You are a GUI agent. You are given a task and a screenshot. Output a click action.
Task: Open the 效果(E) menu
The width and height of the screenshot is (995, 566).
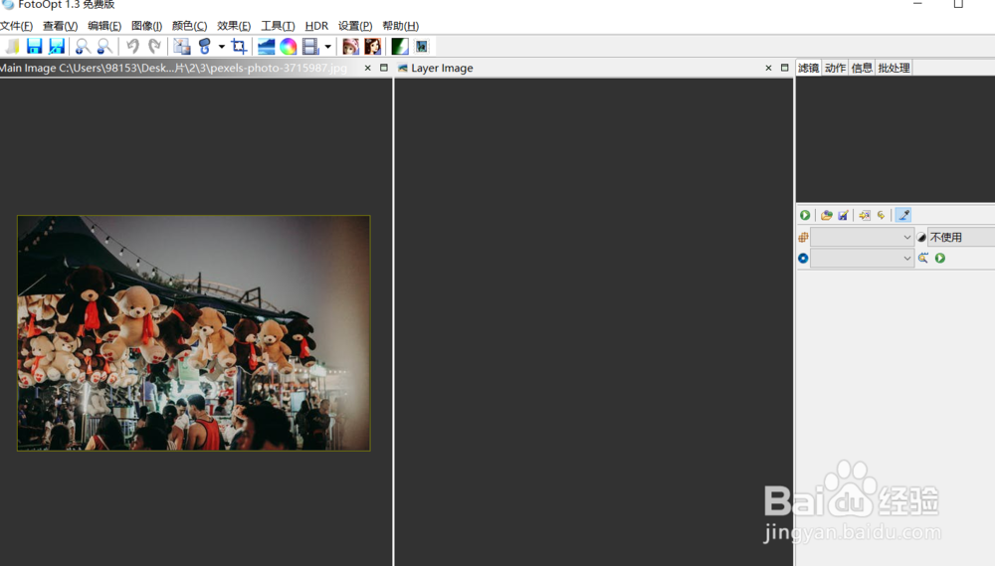[x=234, y=26]
